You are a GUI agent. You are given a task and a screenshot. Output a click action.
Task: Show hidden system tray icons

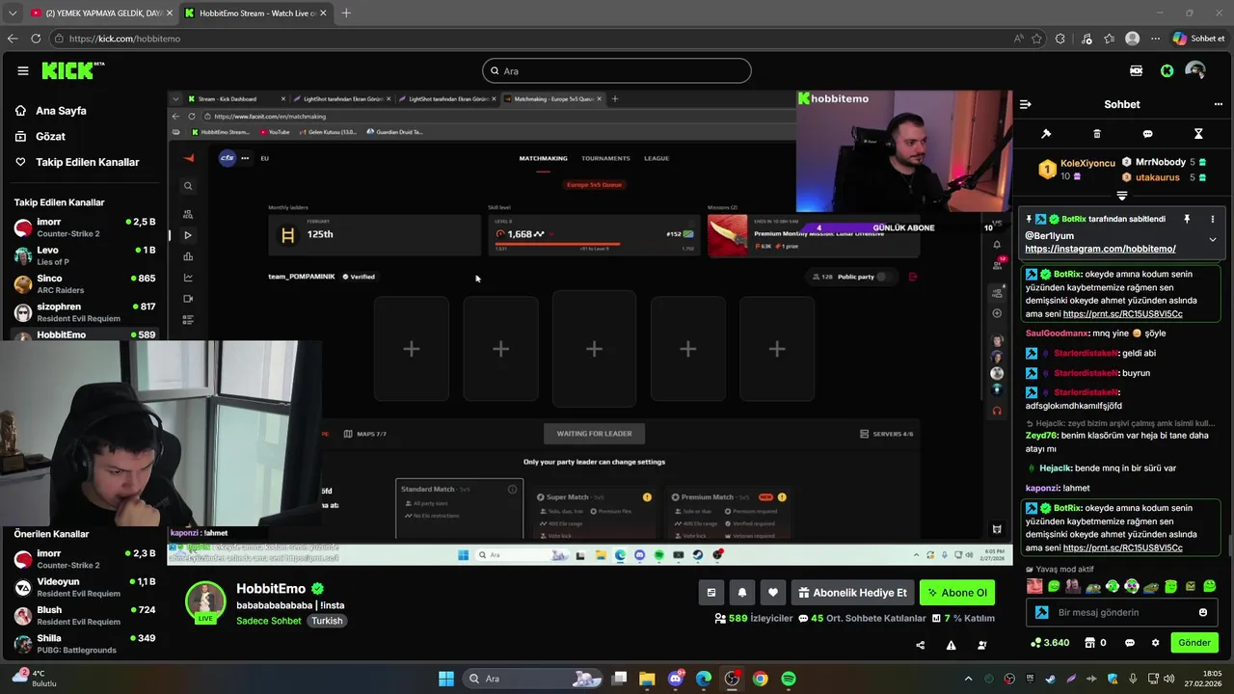coord(969,679)
